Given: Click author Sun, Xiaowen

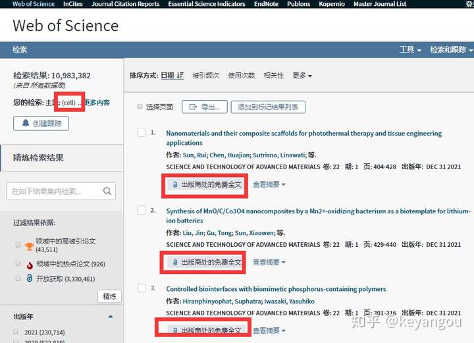Looking at the screenshot, I should tap(255, 232).
